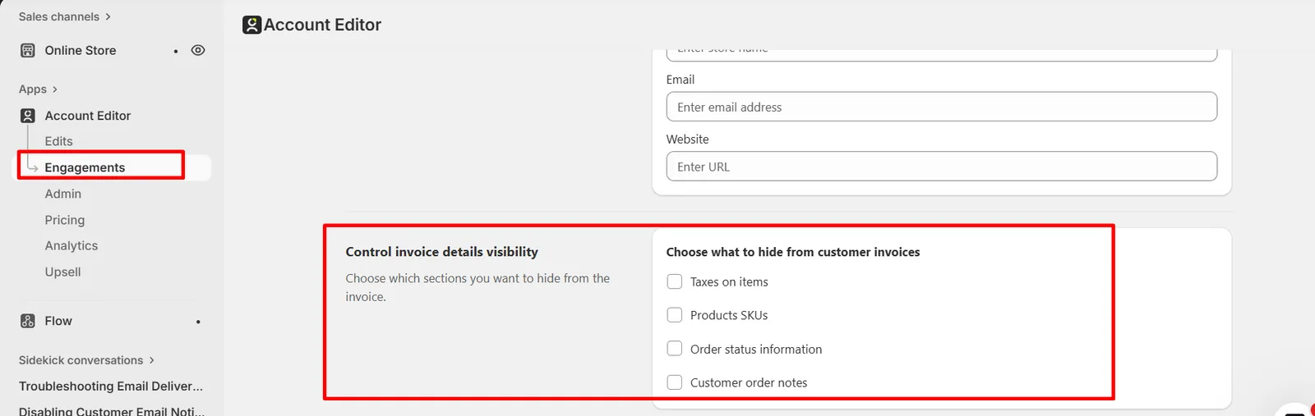The height and width of the screenshot is (416, 1315).
Task: Click 'Control invoice details visibility' heading
Action: [x=441, y=252]
